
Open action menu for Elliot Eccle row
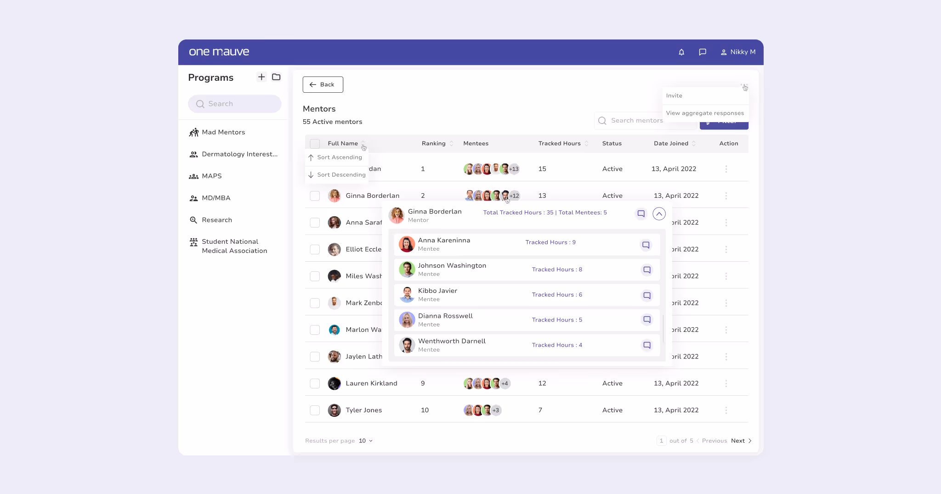click(x=726, y=249)
